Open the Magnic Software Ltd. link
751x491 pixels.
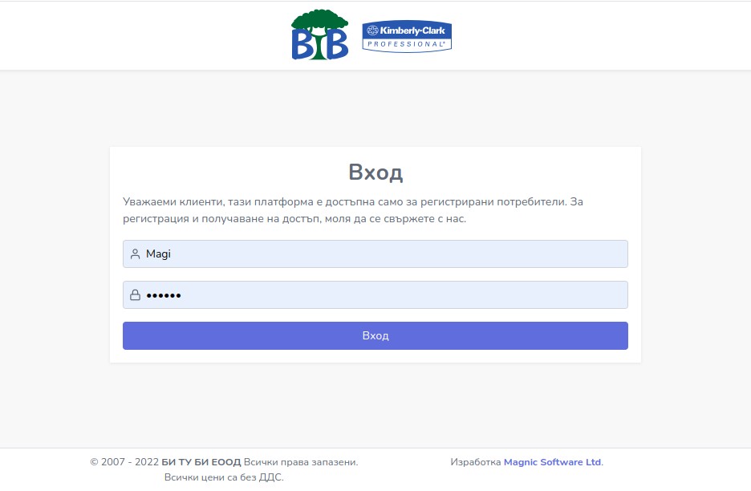[x=553, y=462]
